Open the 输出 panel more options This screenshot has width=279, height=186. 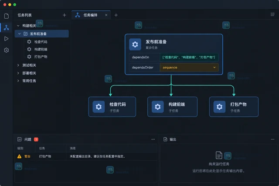(x=272, y=139)
